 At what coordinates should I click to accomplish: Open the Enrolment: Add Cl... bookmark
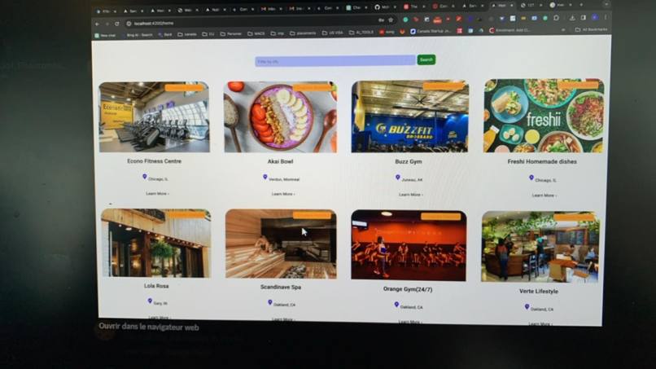pyautogui.click(x=509, y=31)
